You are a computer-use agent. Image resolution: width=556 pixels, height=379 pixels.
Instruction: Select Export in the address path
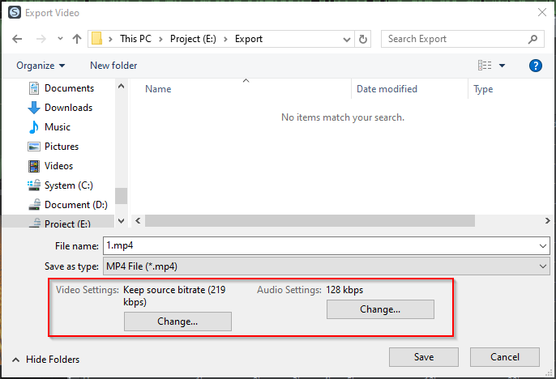249,39
